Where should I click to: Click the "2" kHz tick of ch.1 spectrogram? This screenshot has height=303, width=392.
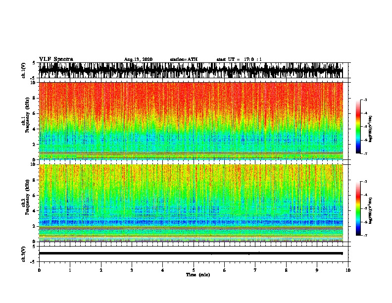(35, 145)
